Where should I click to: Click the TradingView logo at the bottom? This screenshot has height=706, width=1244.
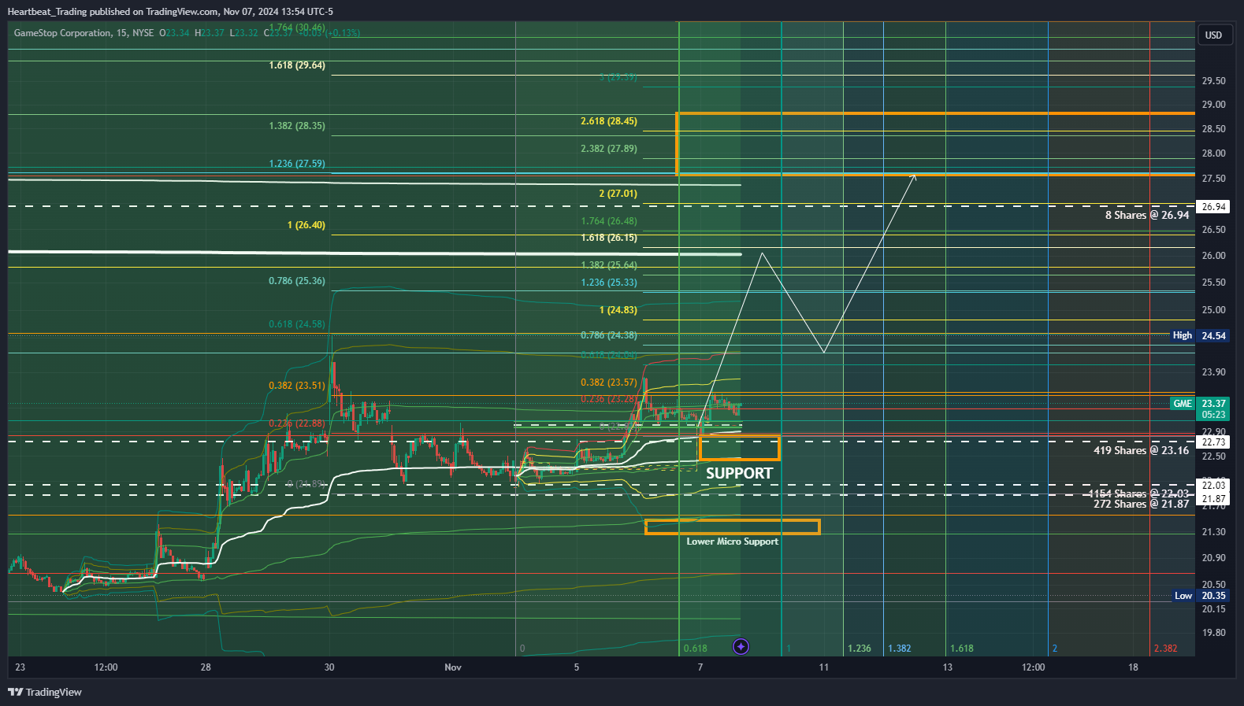click(45, 692)
